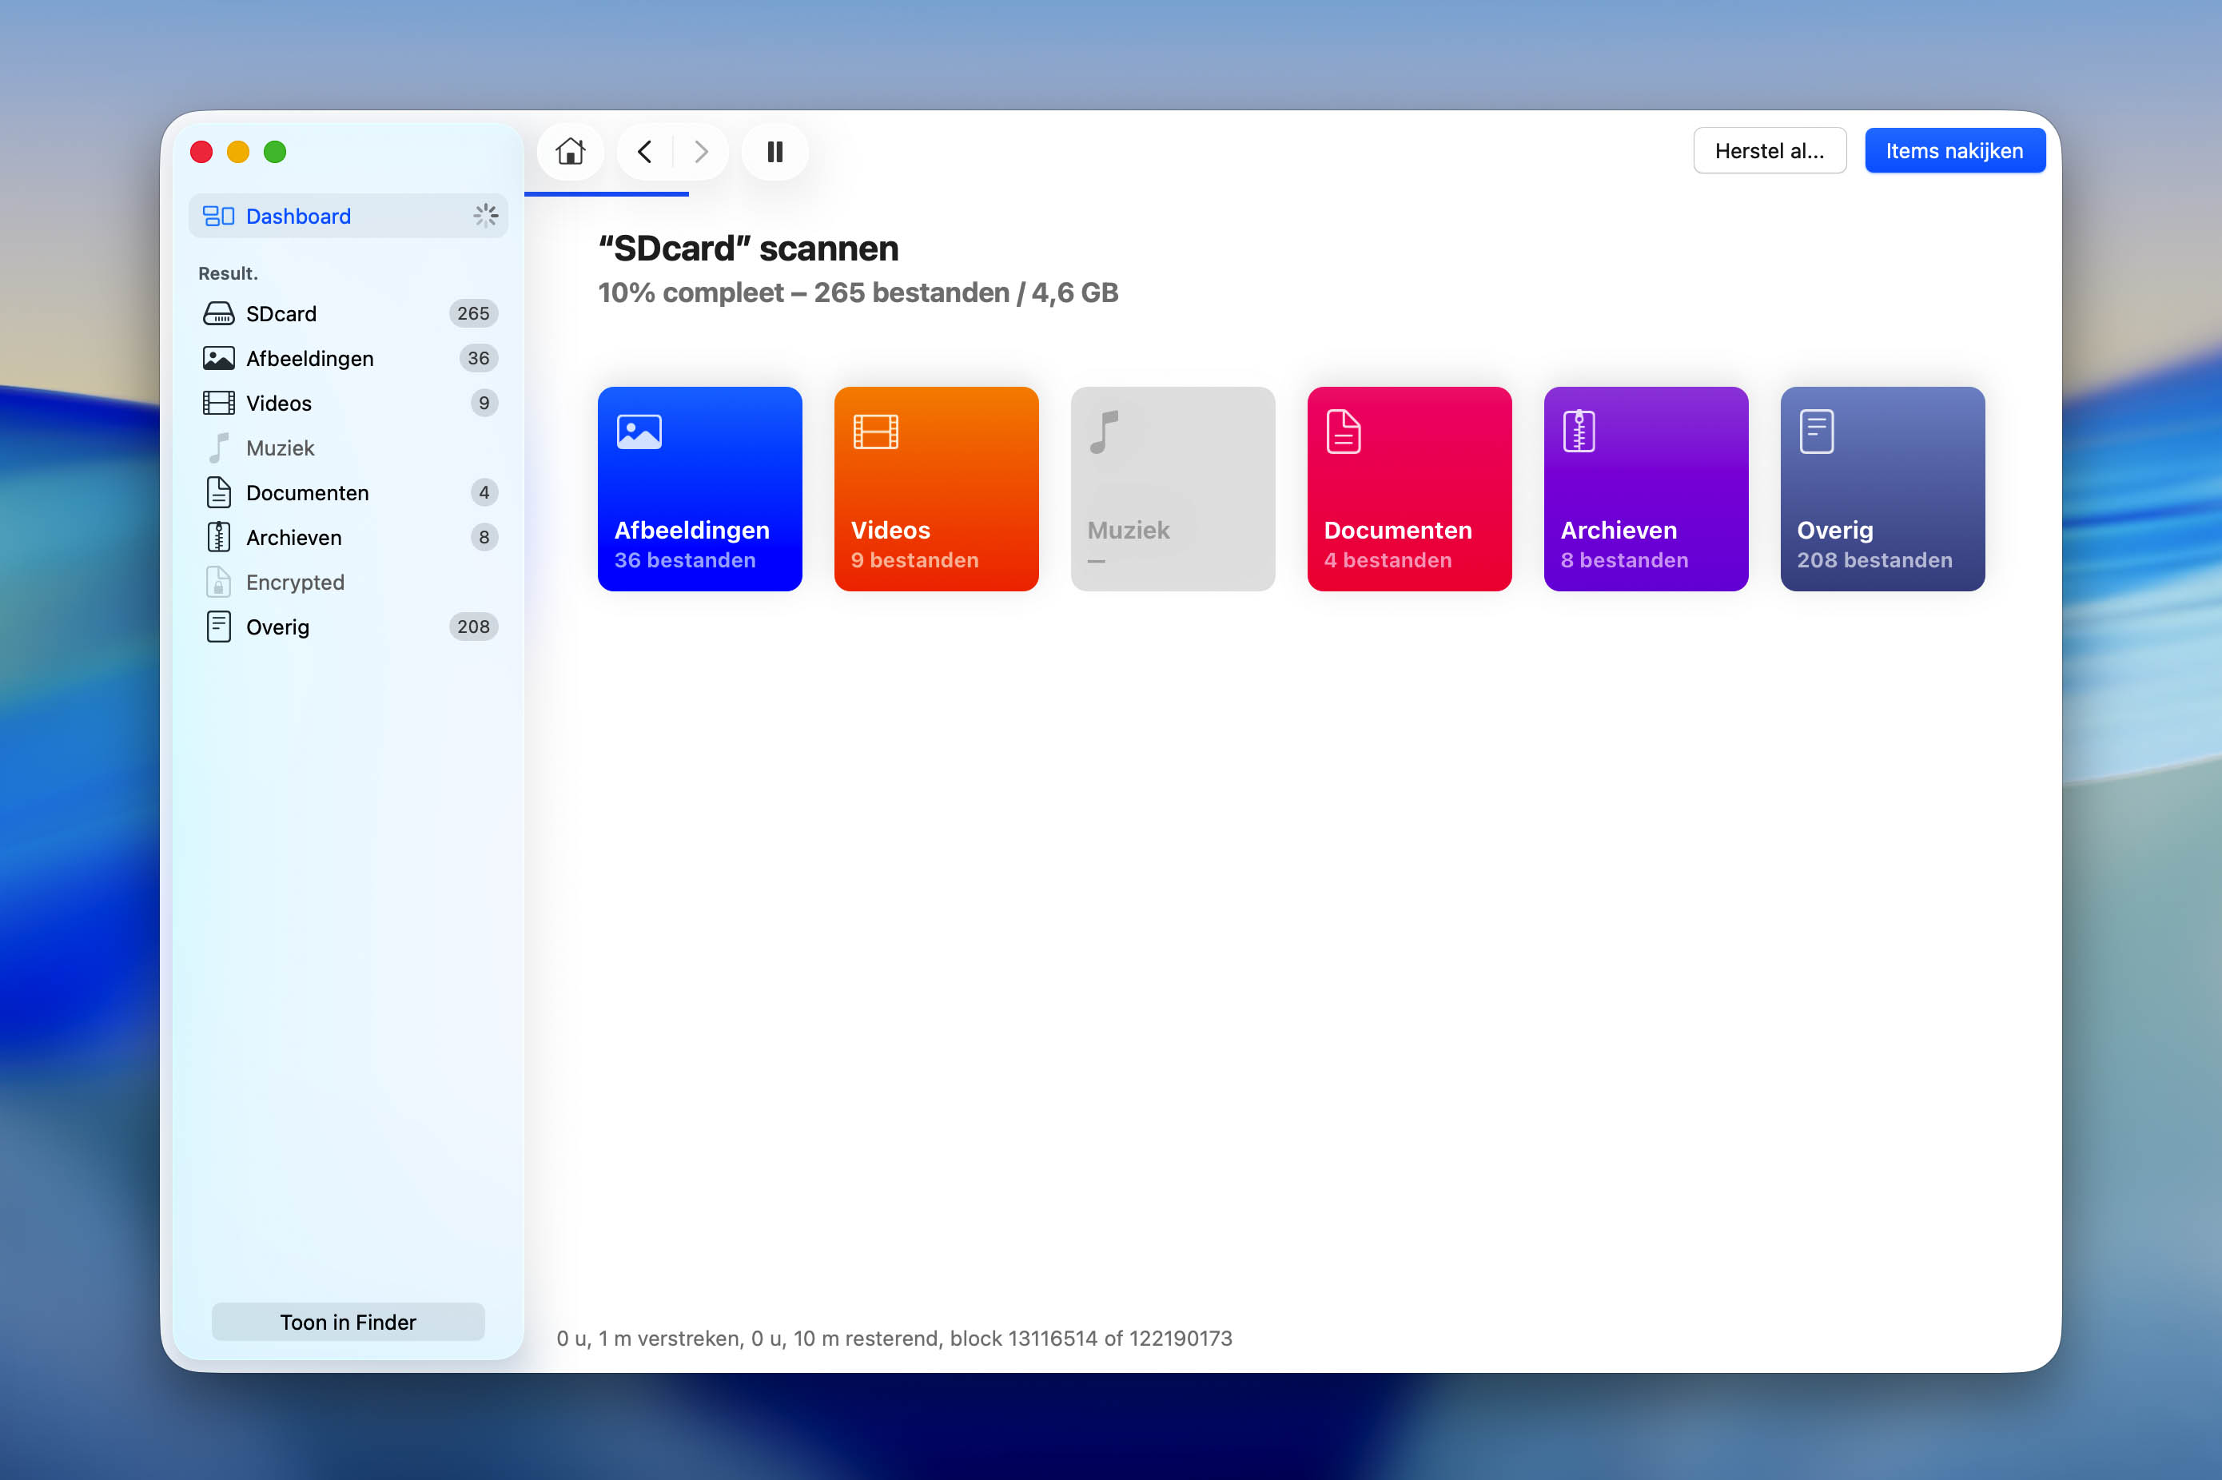Click the Herstel al... button
This screenshot has height=1480, width=2222.
click(1769, 151)
